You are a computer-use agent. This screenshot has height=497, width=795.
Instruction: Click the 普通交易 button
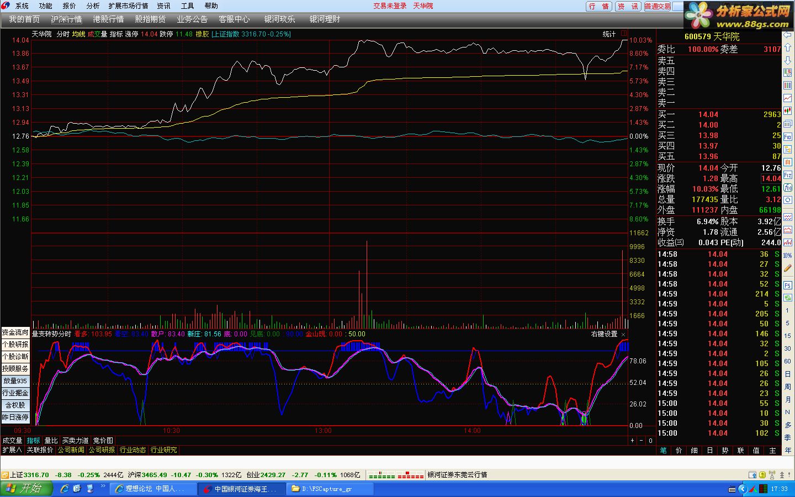(657, 7)
